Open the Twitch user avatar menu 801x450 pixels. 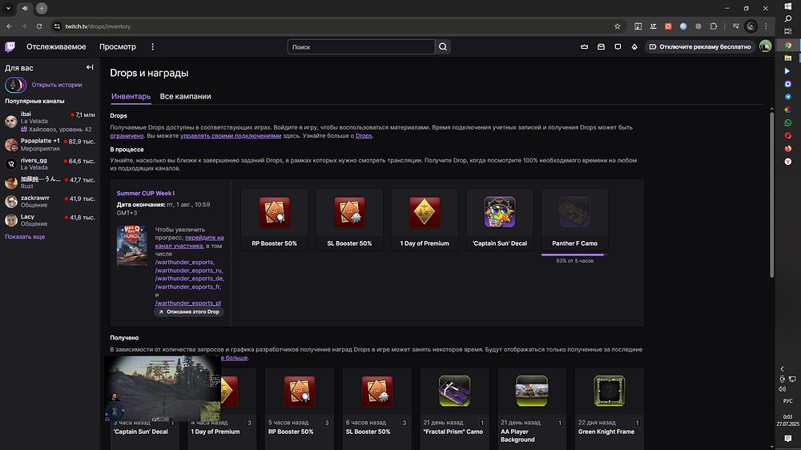[x=765, y=47]
